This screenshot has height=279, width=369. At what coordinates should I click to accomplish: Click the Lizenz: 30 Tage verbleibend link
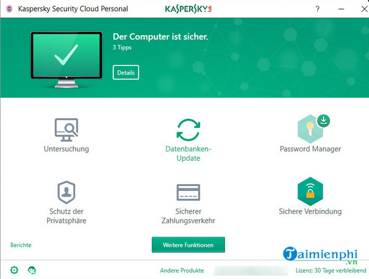tap(331, 270)
